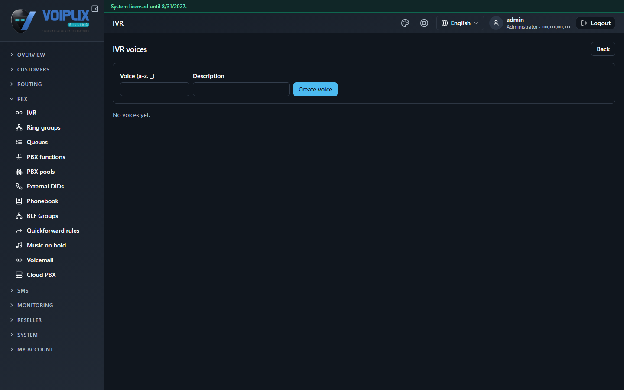624x390 pixels.
Task: Click the admin account name
Action: [515, 19]
